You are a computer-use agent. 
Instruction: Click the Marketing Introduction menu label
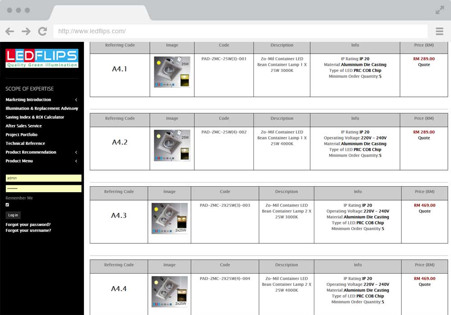coord(28,99)
